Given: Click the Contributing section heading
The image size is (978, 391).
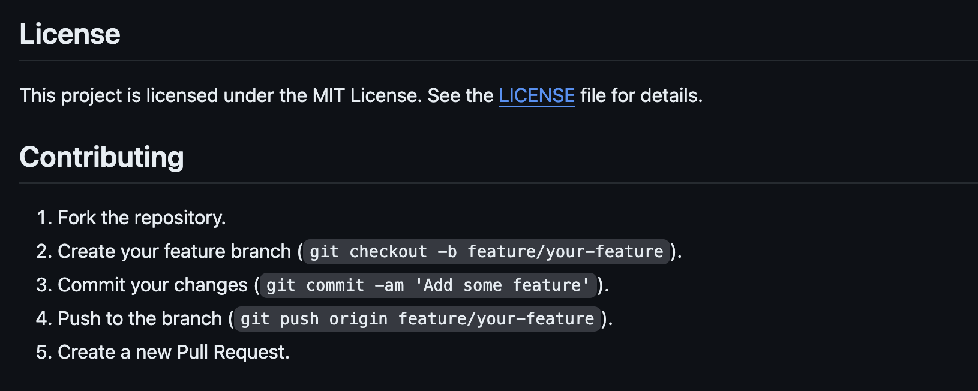Looking at the screenshot, I should [101, 157].
